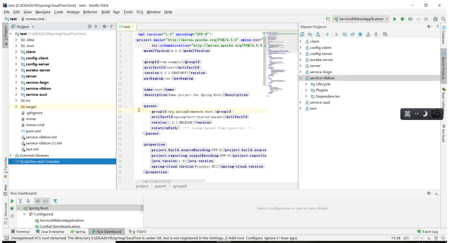The image size is (449, 243).
Task: Collapse all in Project panel
Action: pyautogui.click(x=95, y=27)
